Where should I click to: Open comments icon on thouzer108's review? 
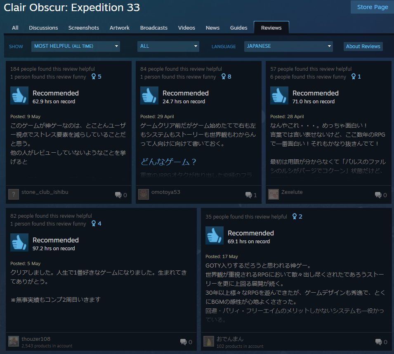pyautogui.click(x=184, y=342)
